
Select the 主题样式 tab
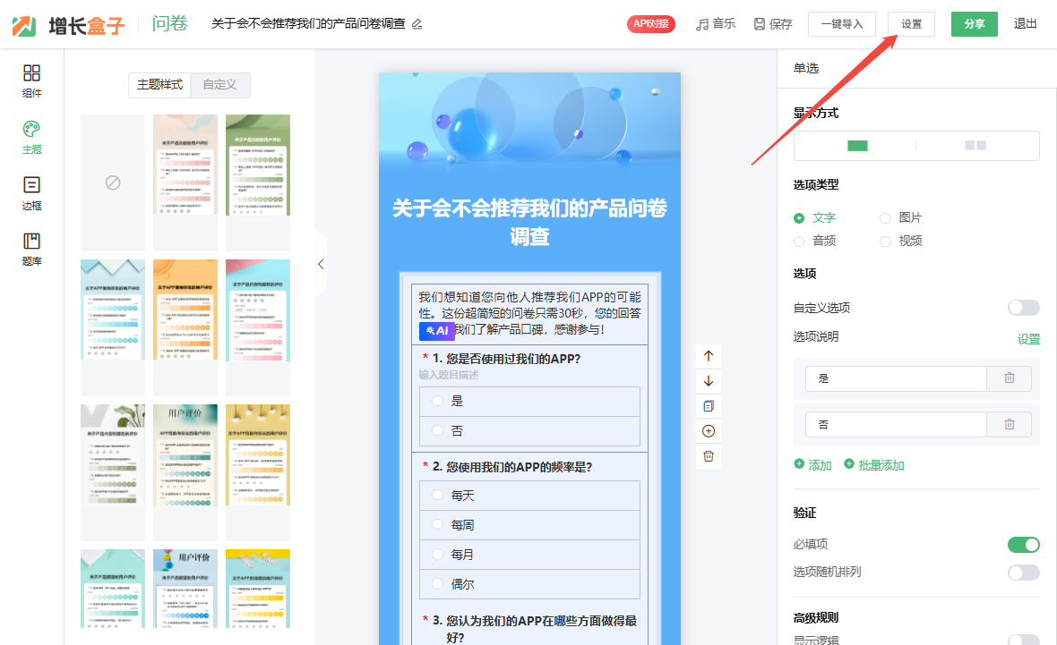(159, 85)
